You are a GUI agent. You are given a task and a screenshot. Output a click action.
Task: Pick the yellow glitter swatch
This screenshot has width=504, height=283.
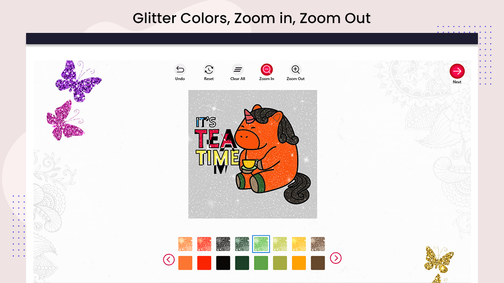click(x=299, y=244)
